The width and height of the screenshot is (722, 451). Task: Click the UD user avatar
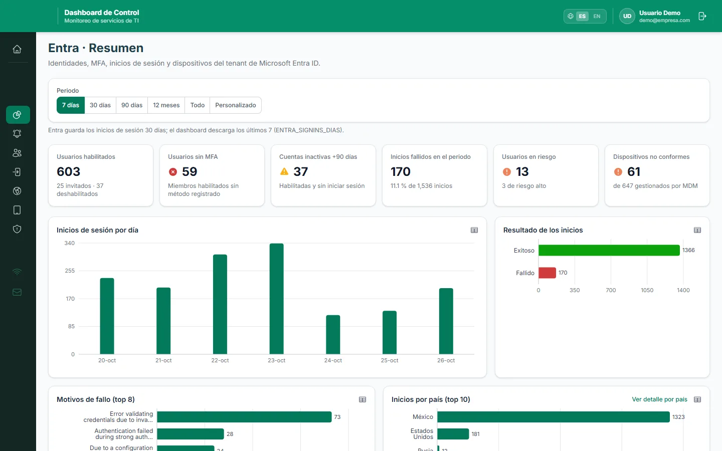(627, 16)
